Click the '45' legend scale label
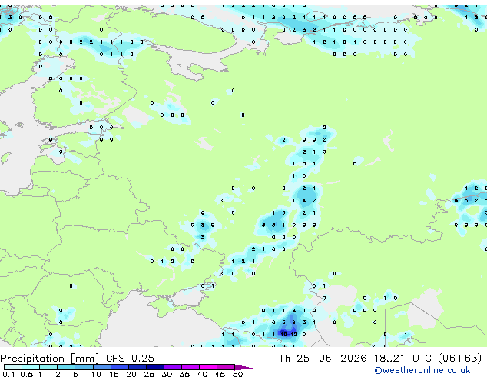The height and width of the screenshot is (377, 487). click(220, 374)
